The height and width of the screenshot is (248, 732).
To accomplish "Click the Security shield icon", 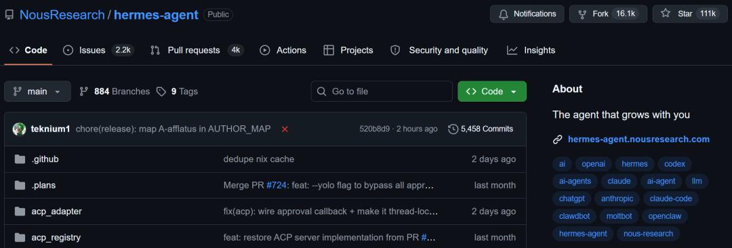I will click(x=395, y=50).
